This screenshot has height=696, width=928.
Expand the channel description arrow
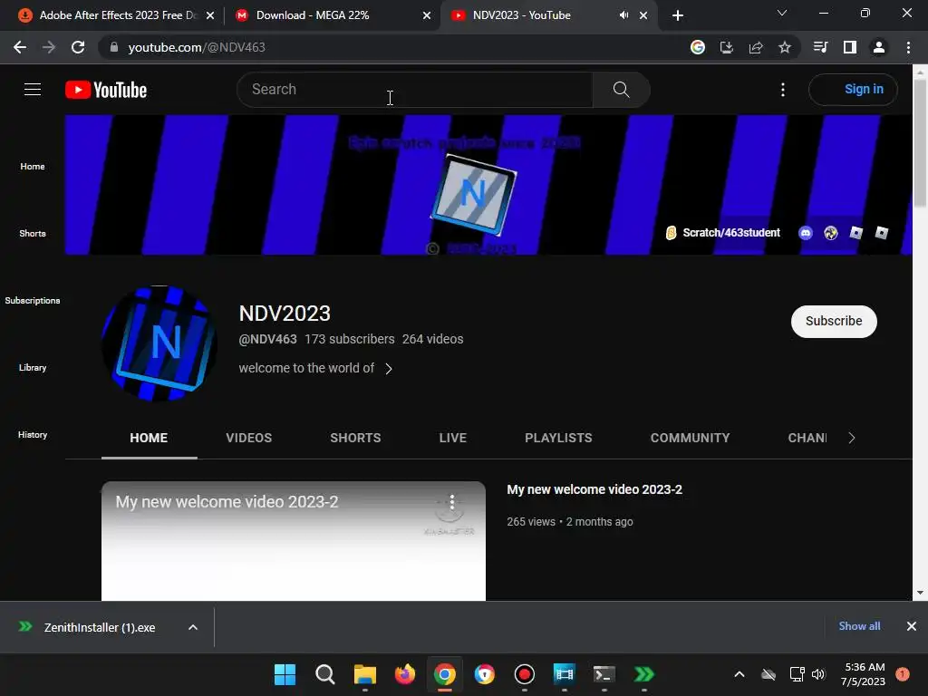(x=388, y=369)
